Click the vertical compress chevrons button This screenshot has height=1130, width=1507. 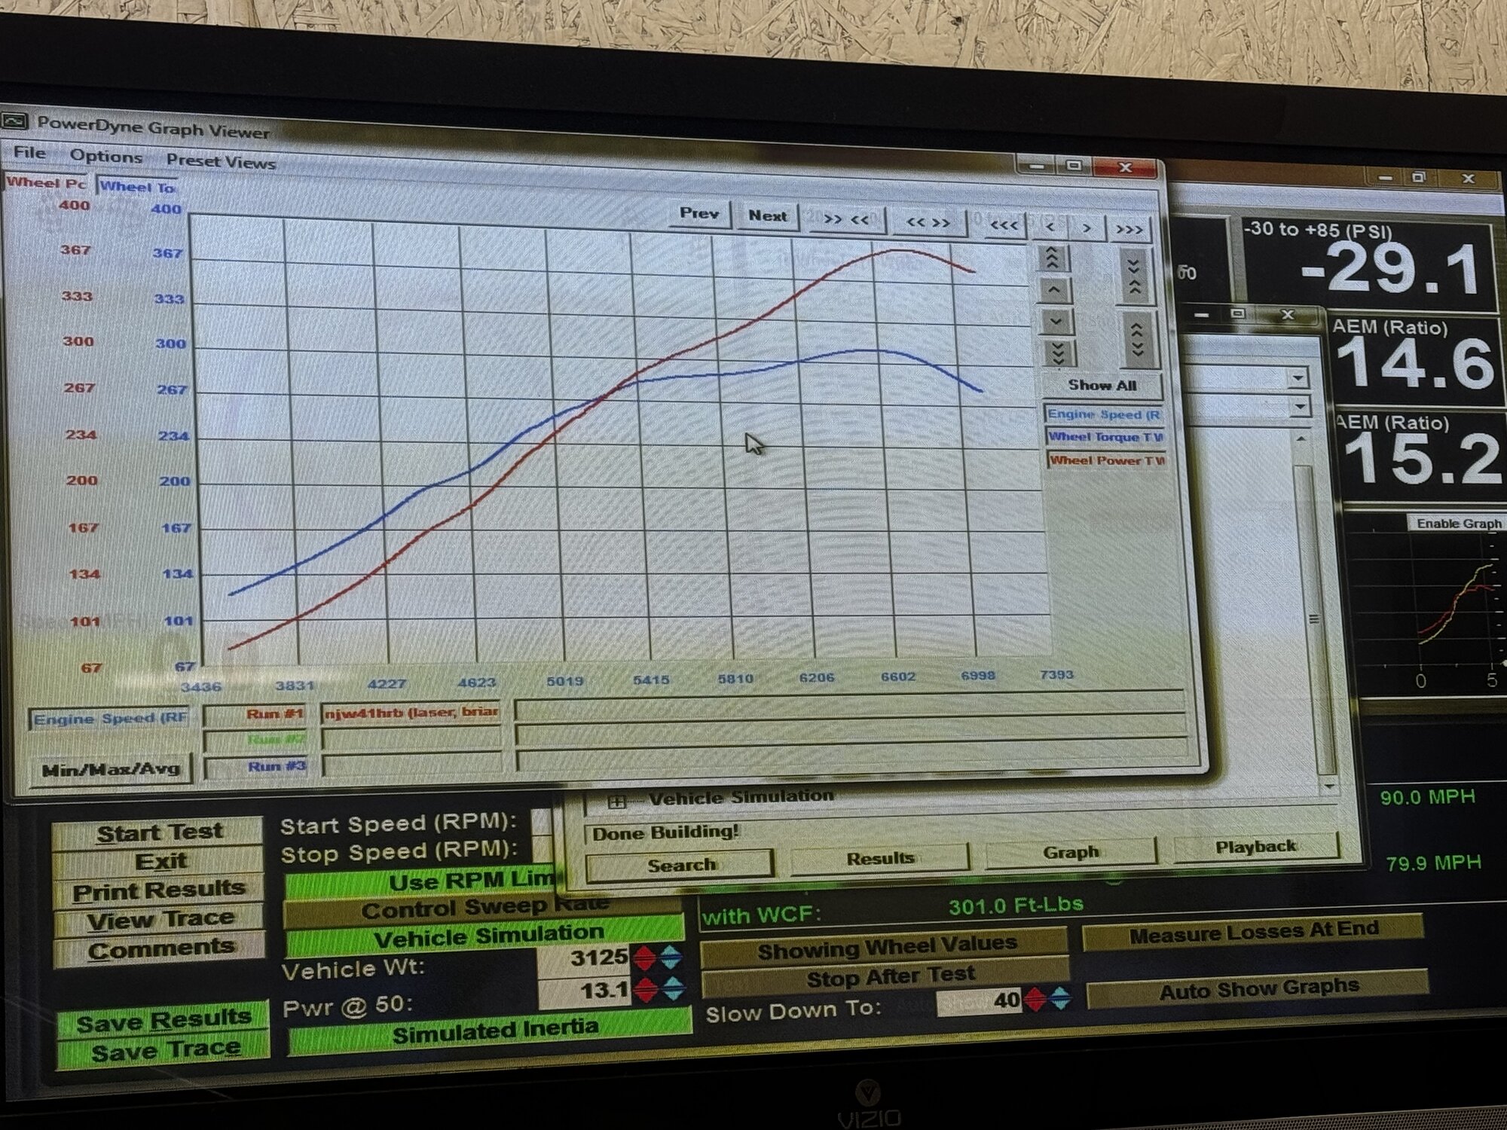[1133, 276]
